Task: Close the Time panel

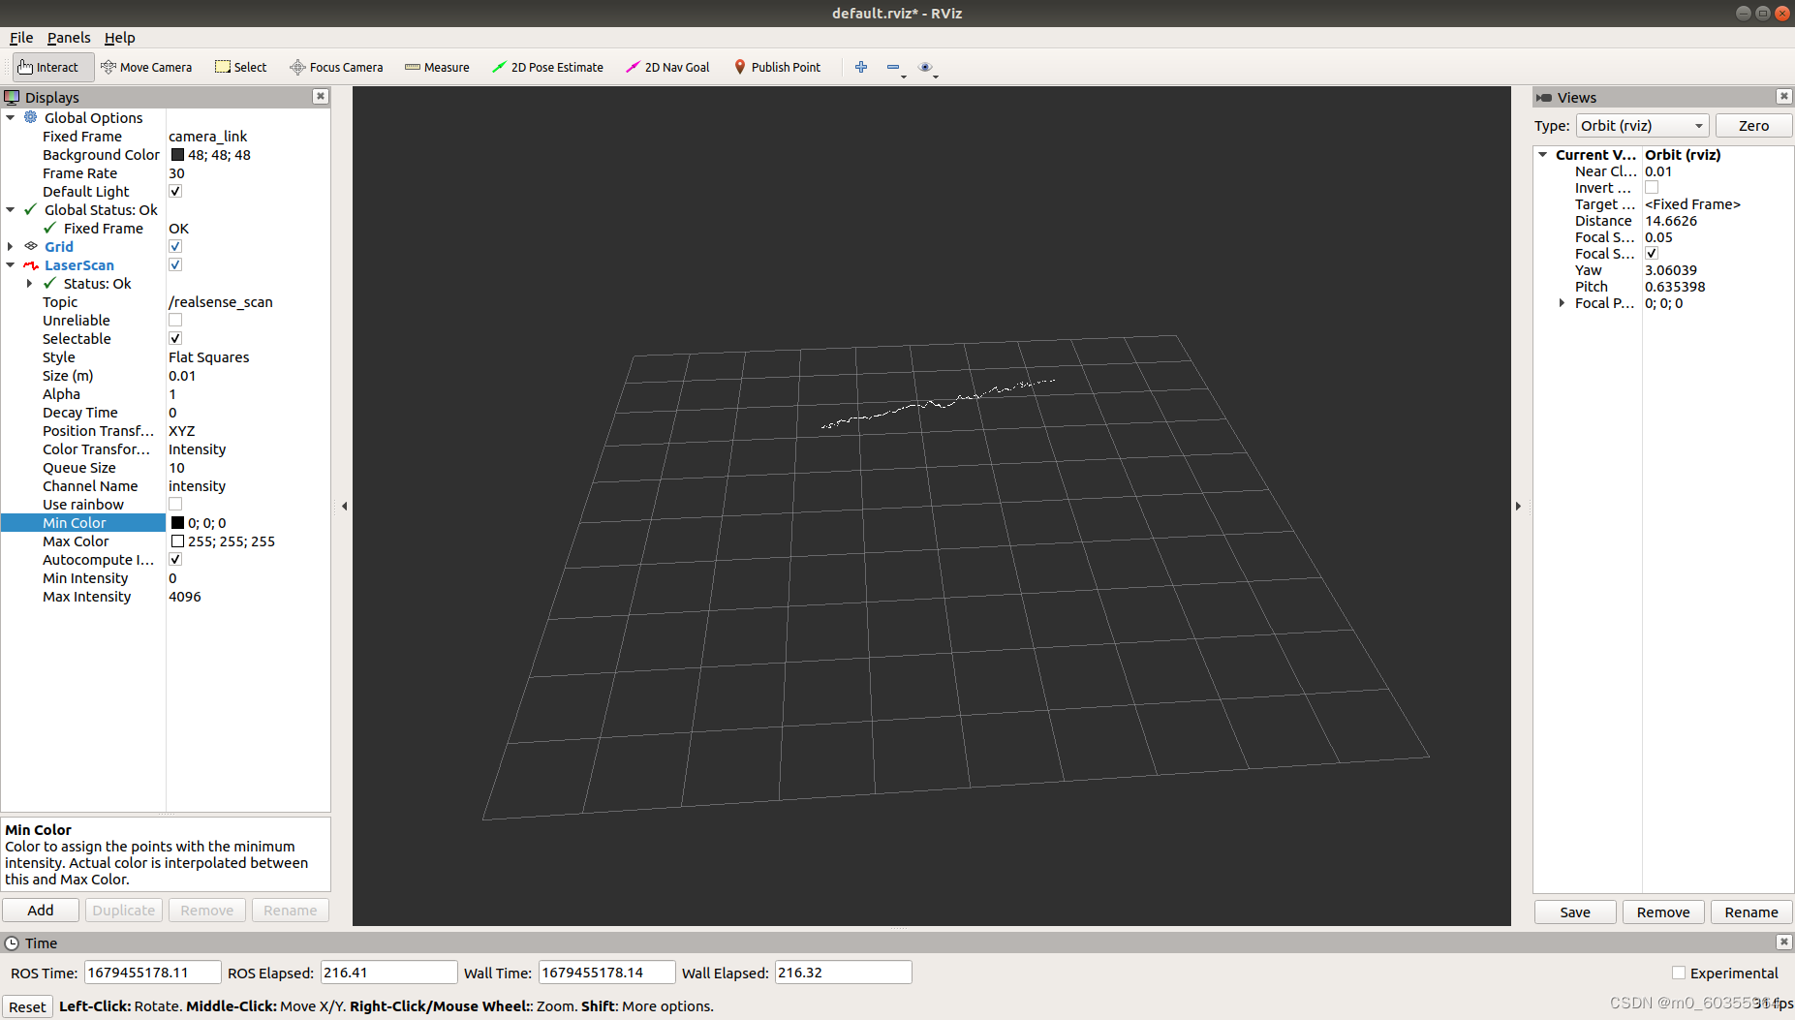Action: pyautogui.click(x=1783, y=942)
